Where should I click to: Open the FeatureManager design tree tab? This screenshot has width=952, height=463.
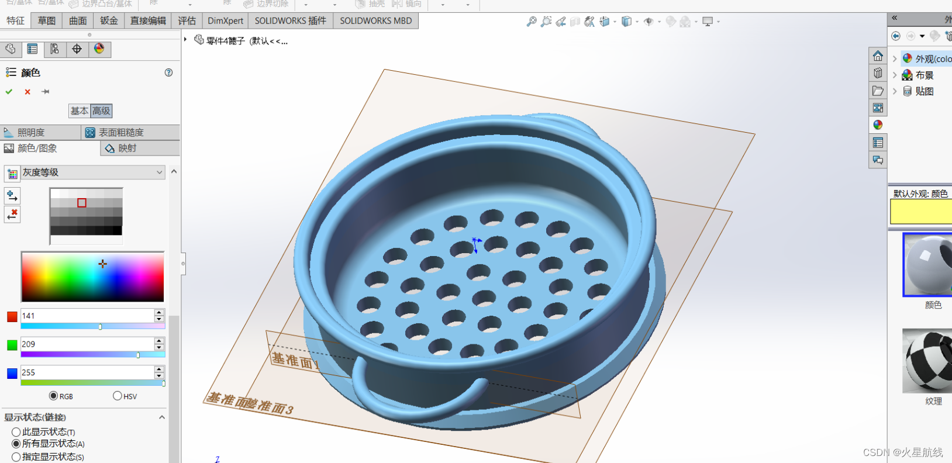(11, 49)
